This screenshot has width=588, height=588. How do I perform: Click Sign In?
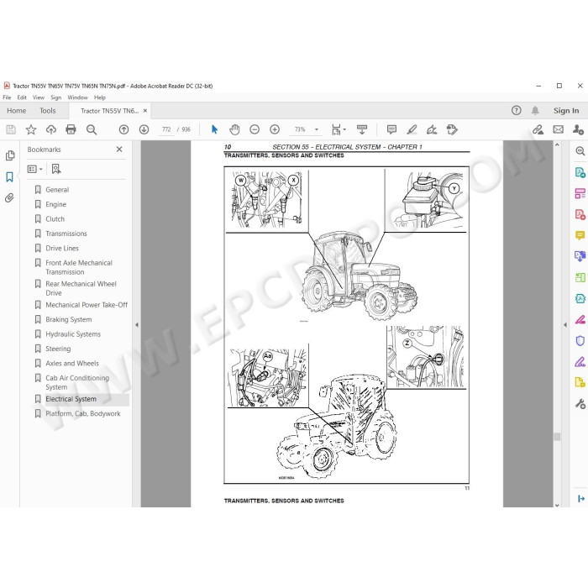pos(566,111)
